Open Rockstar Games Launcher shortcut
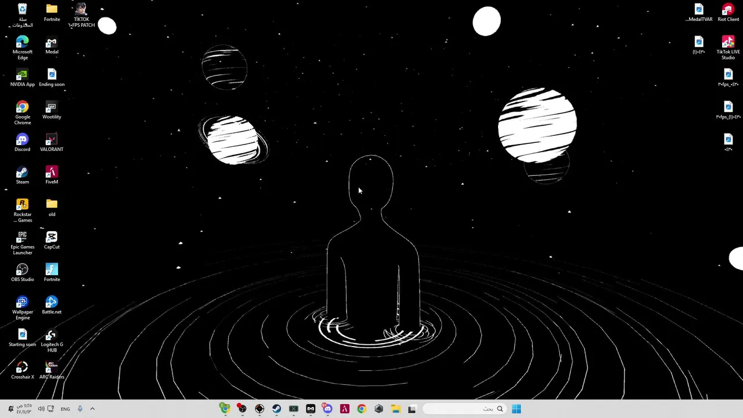Viewport: 743px width, 418px height. pos(22,210)
